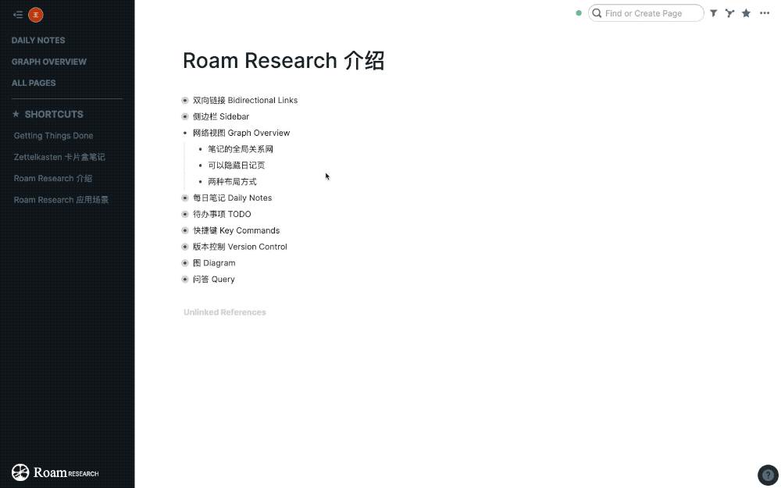This screenshot has height=488, width=781.
Task: Open the orange user avatar menu
Action: 36,15
